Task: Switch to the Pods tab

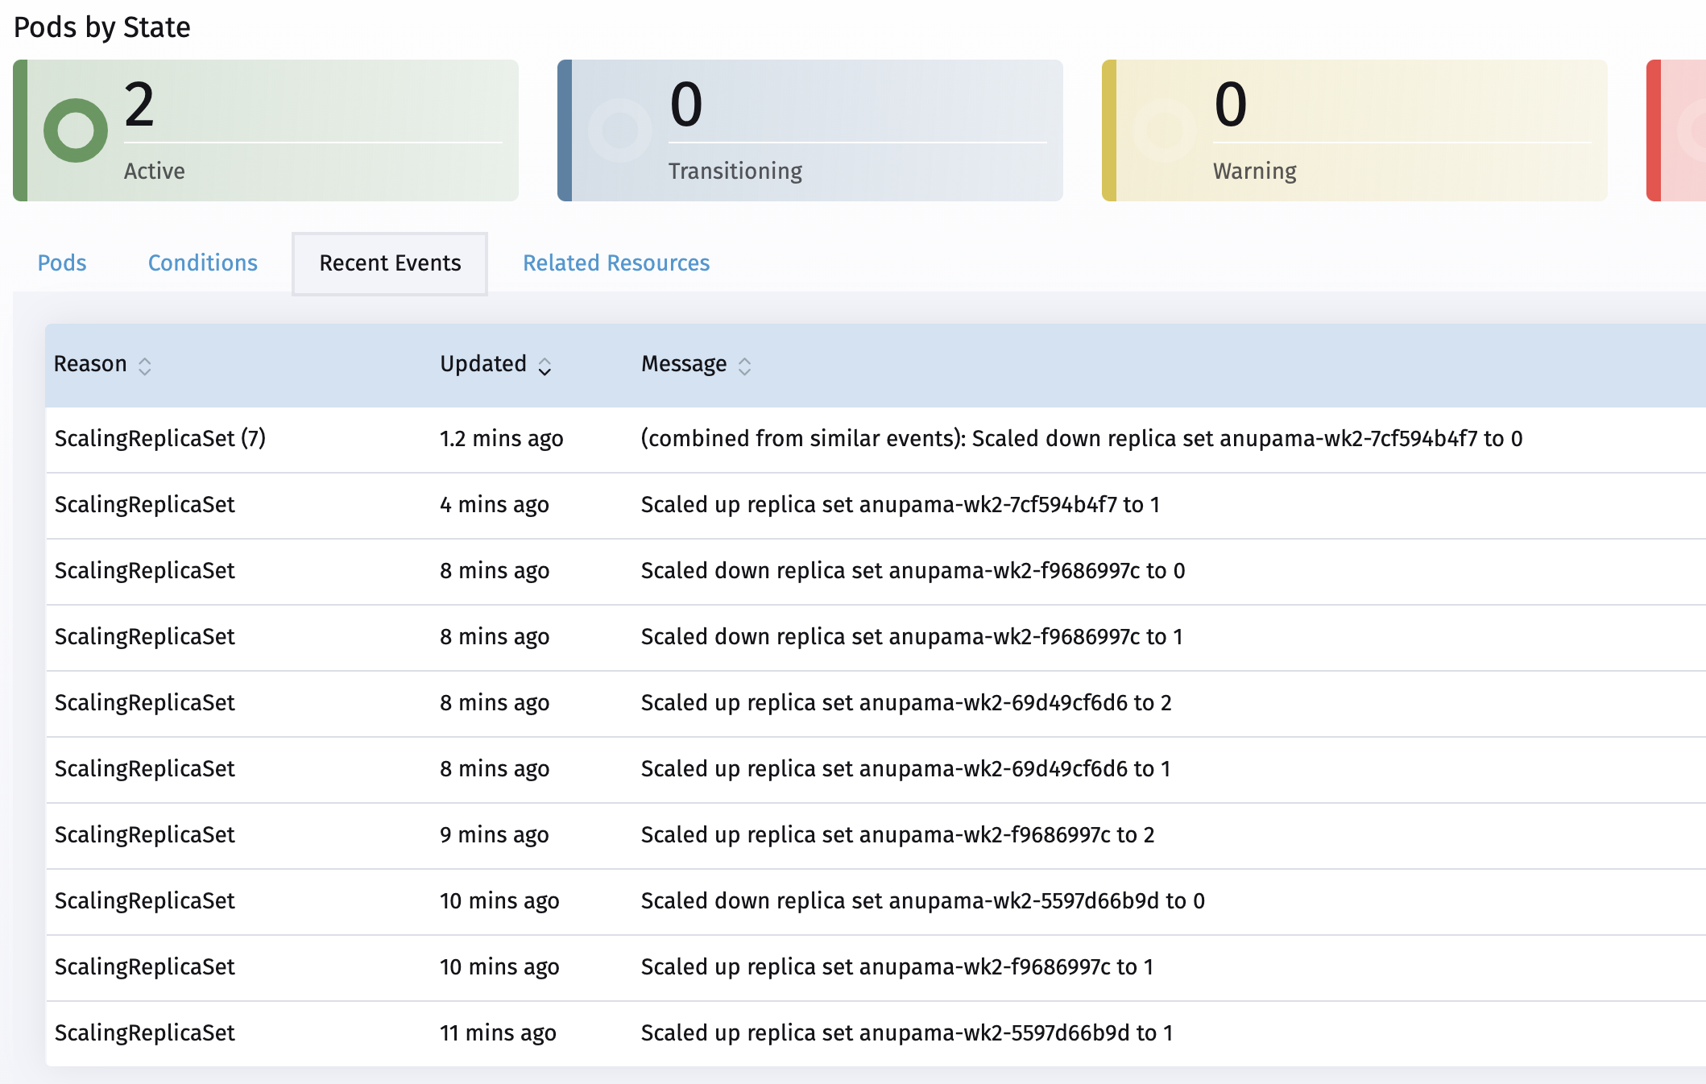Action: pos(63,263)
